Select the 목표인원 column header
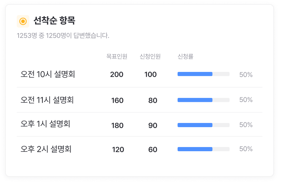This screenshot has width=305, height=183. tap(117, 57)
